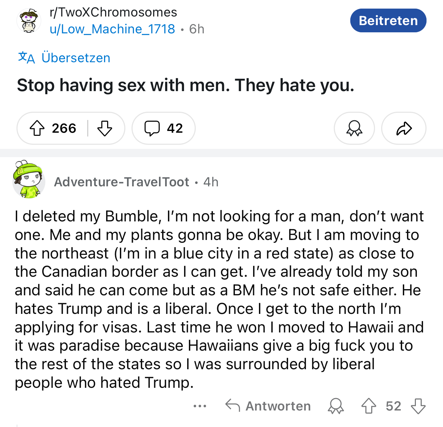
Task: Open the comment's three-dot options menu
Action: [200, 406]
